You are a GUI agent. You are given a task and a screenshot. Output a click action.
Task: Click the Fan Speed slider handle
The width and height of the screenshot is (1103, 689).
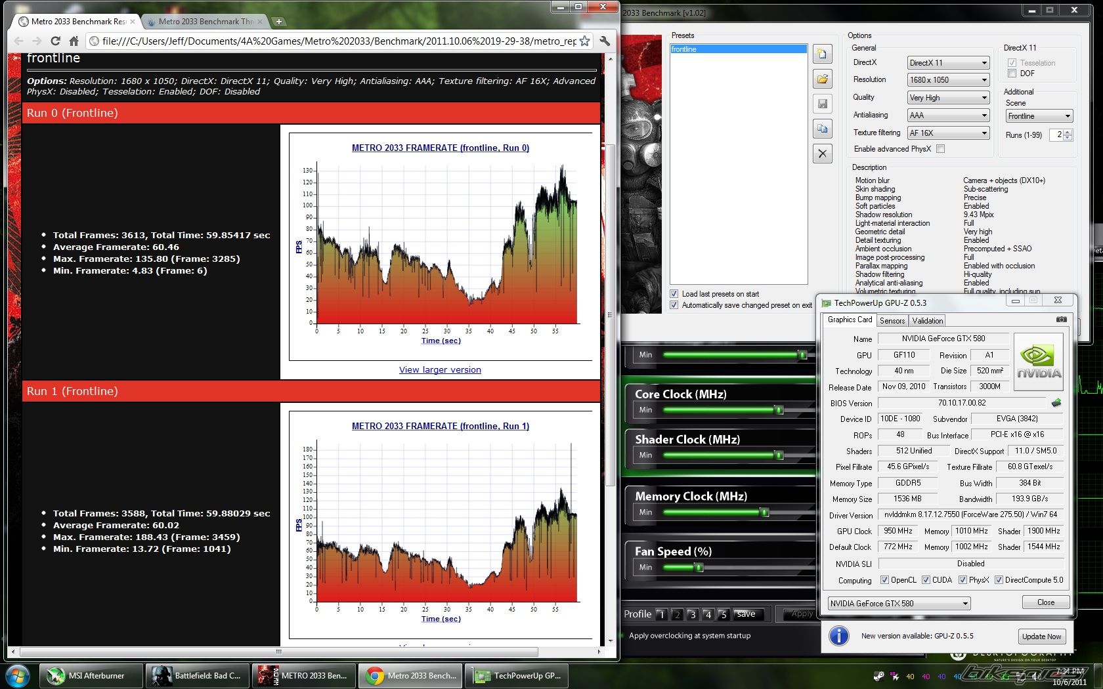[699, 568]
